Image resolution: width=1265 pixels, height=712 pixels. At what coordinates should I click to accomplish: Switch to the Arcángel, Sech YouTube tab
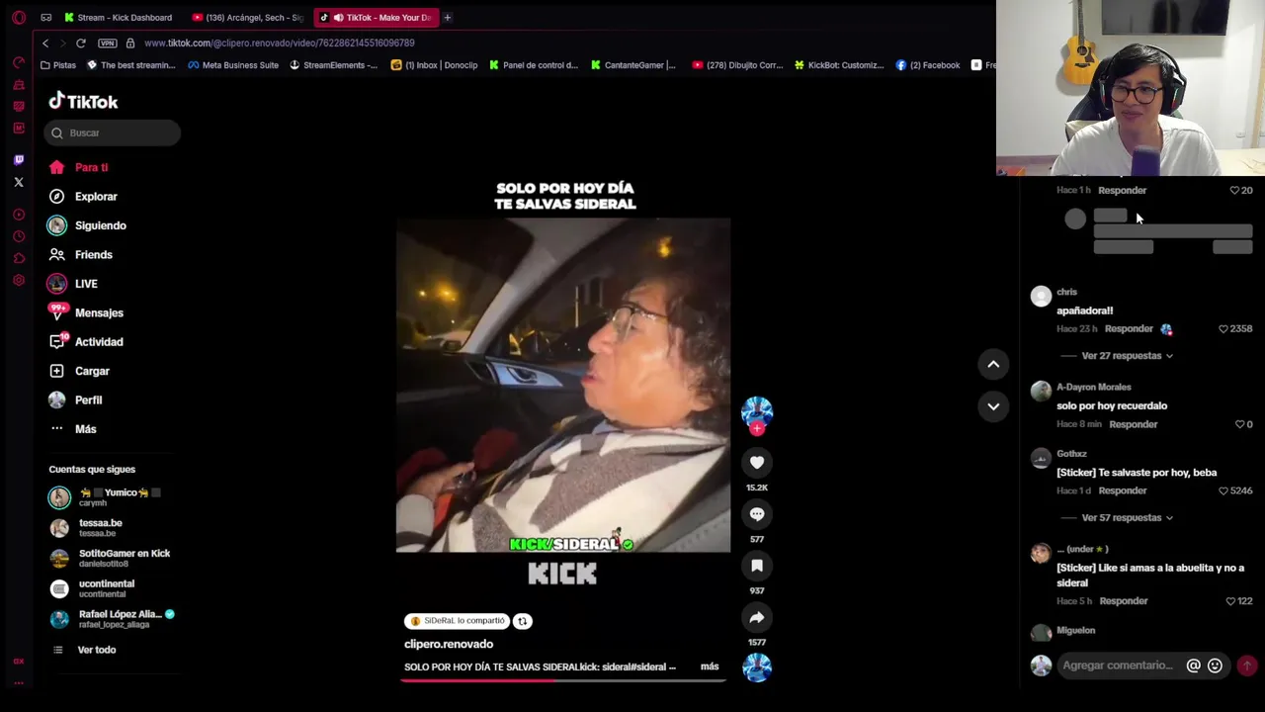pyautogui.click(x=247, y=17)
